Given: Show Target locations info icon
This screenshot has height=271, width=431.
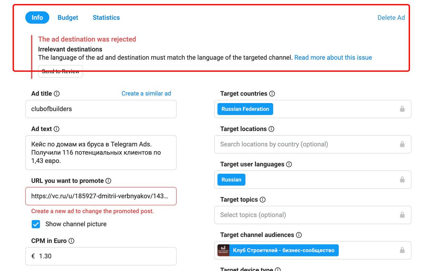Looking at the screenshot, I should 271,129.
